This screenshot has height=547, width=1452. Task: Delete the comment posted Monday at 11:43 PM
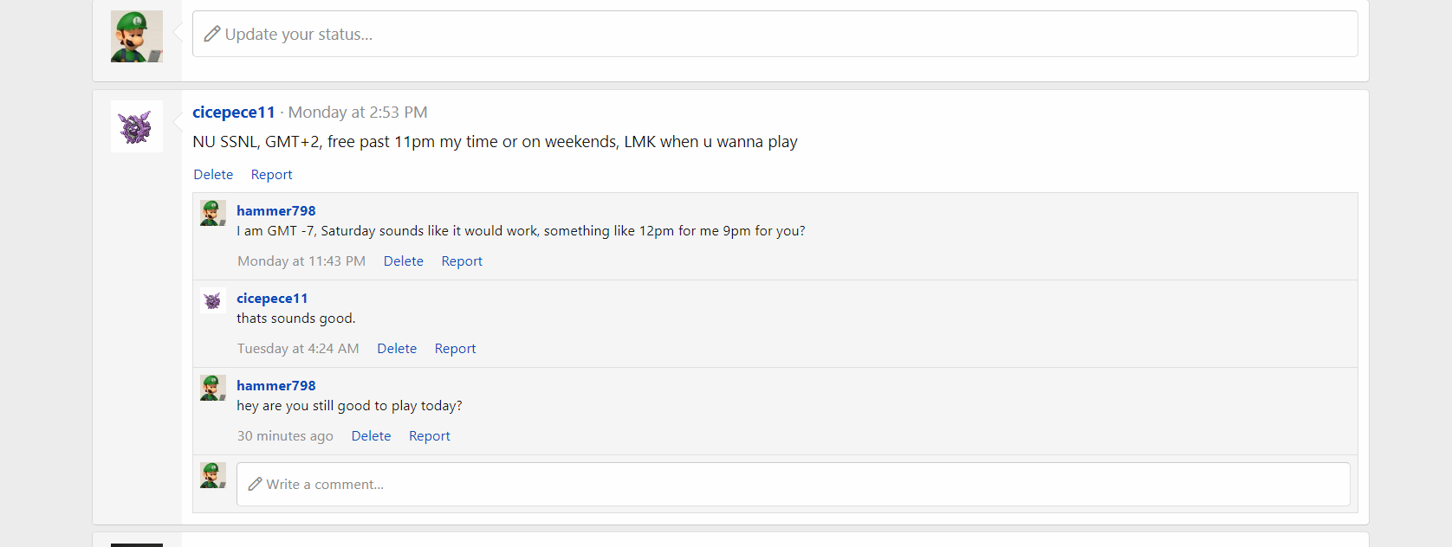coord(404,261)
